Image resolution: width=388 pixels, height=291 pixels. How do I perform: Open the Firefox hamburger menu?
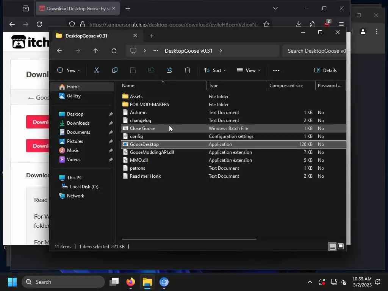[x=341, y=24]
